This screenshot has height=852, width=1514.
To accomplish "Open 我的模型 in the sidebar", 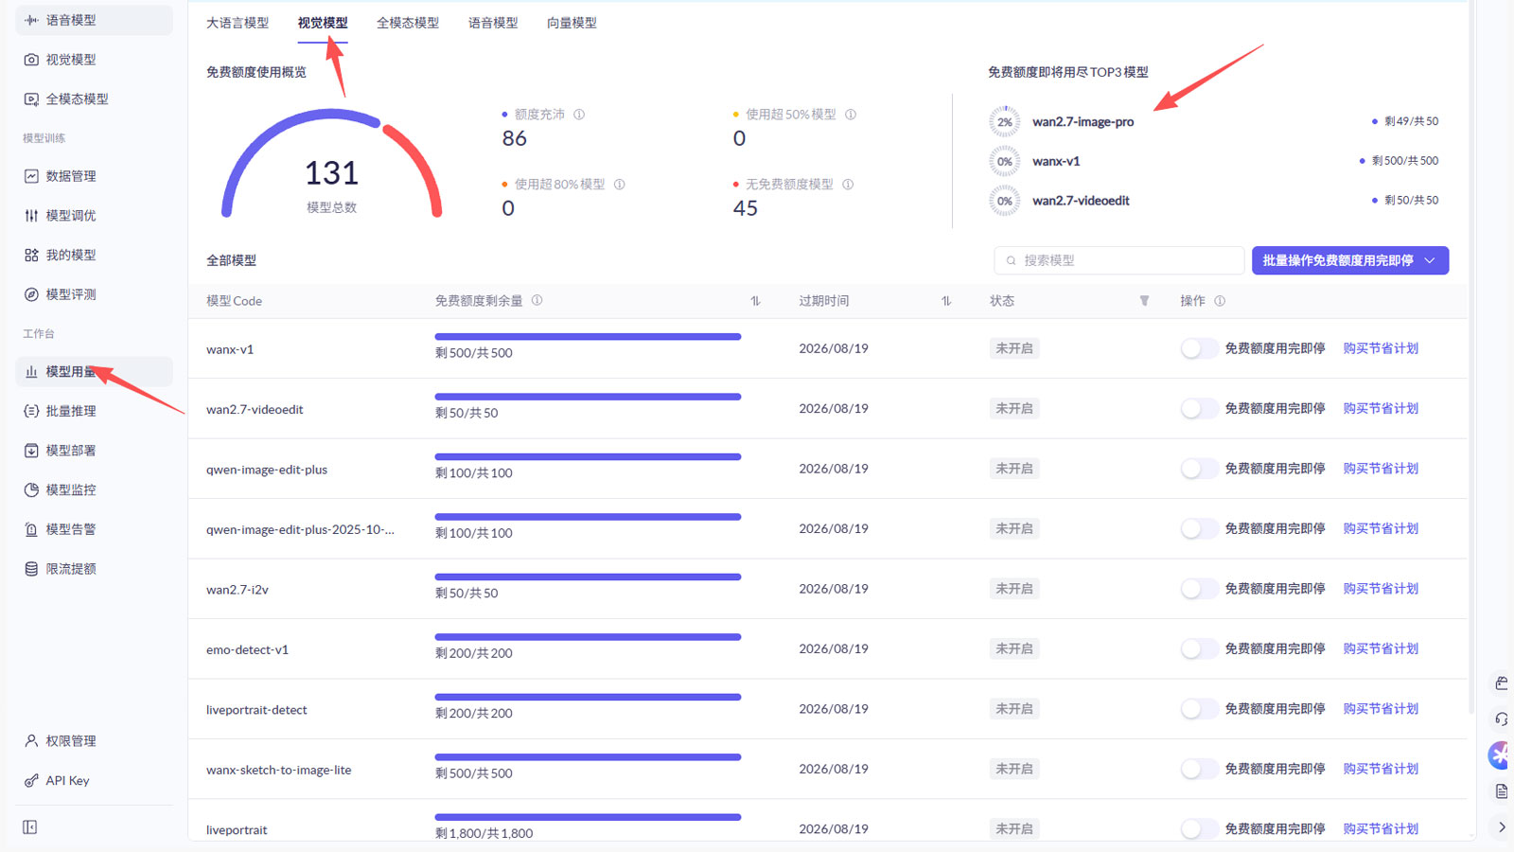I will pyautogui.click(x=94, y=255).
